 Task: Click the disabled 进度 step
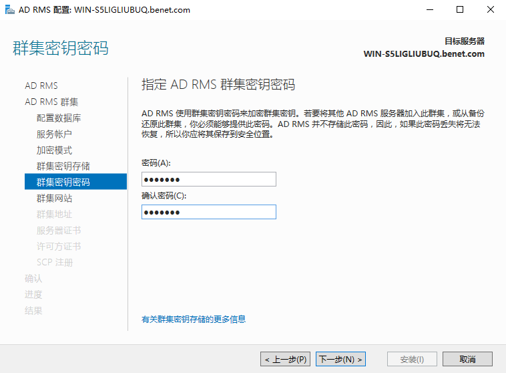(33, 295)
